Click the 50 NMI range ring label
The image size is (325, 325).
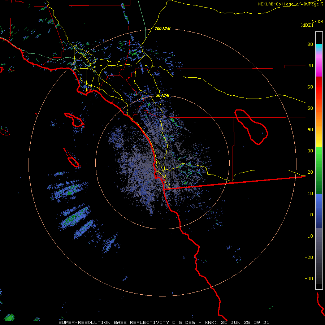tap(162, 96)
